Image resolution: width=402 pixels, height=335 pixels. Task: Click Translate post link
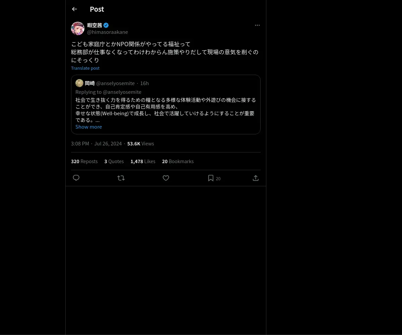pyautogui.click(x=85, y=68)
